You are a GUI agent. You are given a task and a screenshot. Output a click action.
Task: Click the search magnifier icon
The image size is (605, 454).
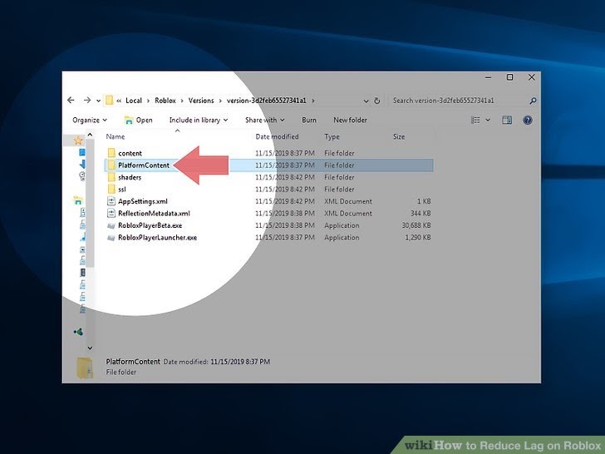point(533,101)
